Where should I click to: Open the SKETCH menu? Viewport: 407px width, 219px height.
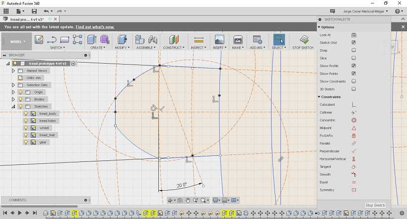point(58,48)
